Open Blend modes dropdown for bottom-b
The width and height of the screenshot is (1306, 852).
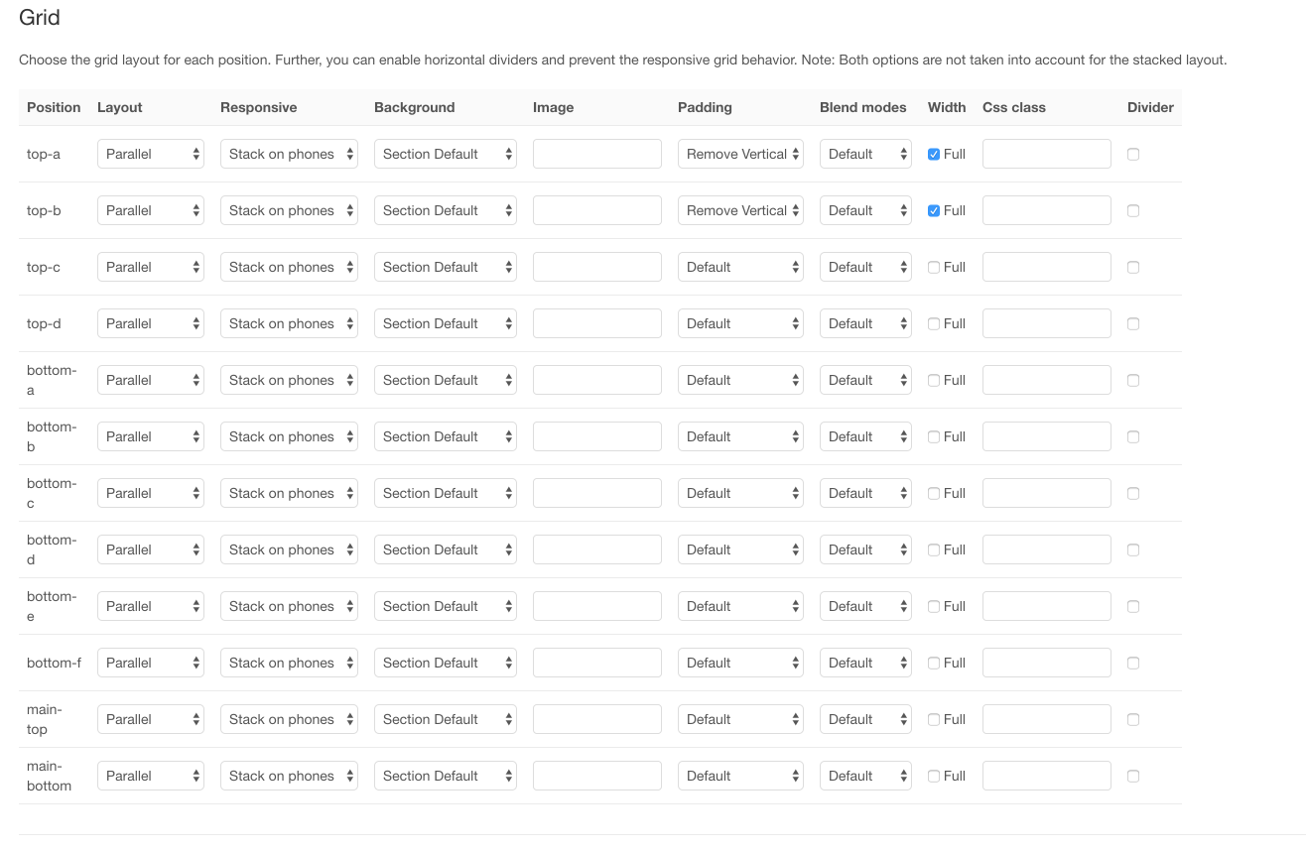pyautogui.click(x=865, y=436)
